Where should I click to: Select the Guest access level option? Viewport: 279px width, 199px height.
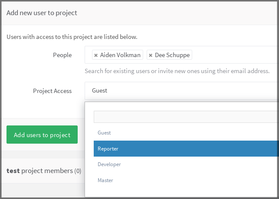104,133
